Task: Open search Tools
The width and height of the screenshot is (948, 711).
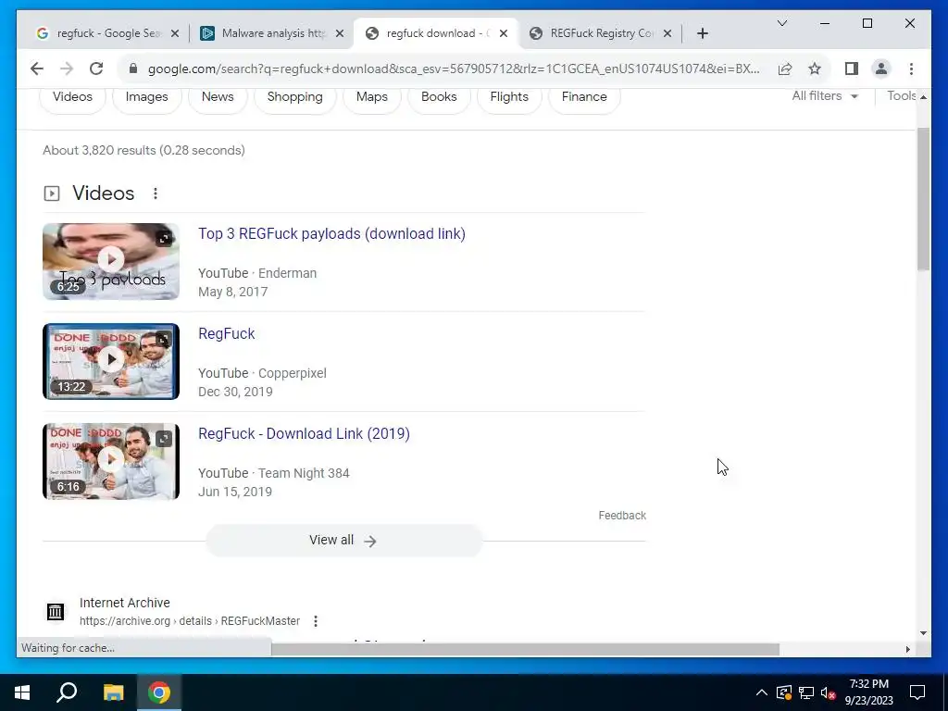Action: tap(901, 96)
